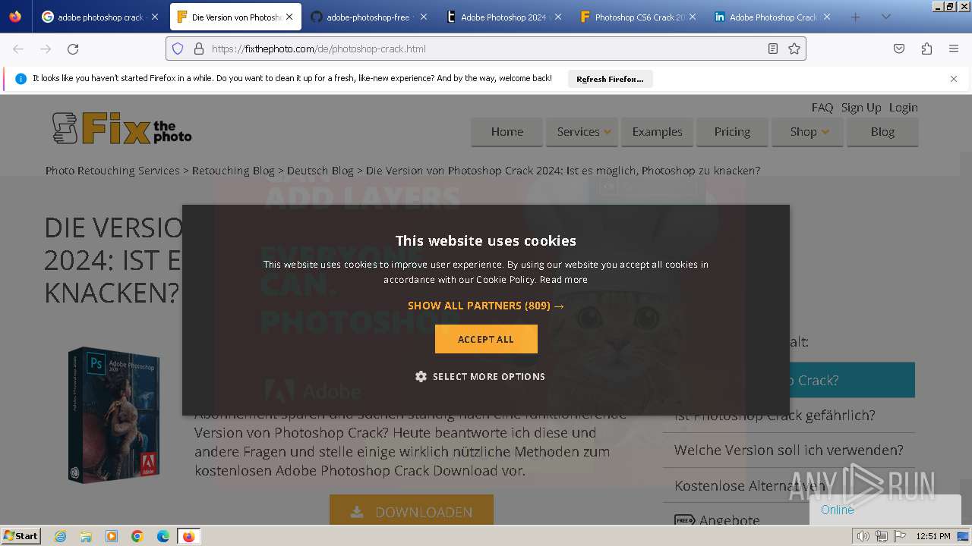Image resolution: width=972 pixels, height=546 pixels.
Task: Open Internet Explorer from the taskbar
Action: 60,536
